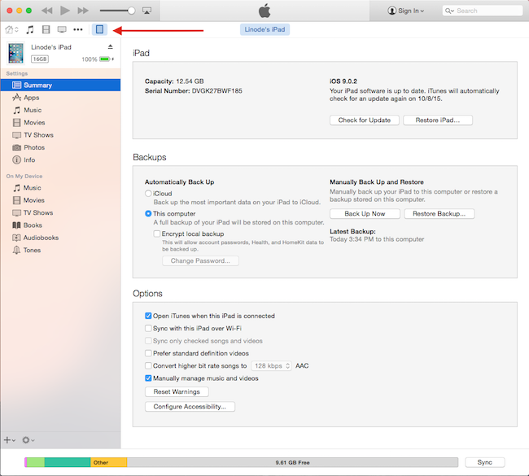The image size is (529, 476).
Task: Eject Linode's iPad
Action: pyautogui.click(x=110, y=47)
